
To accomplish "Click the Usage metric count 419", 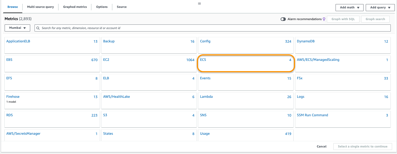I will click(x=288, y=134).
